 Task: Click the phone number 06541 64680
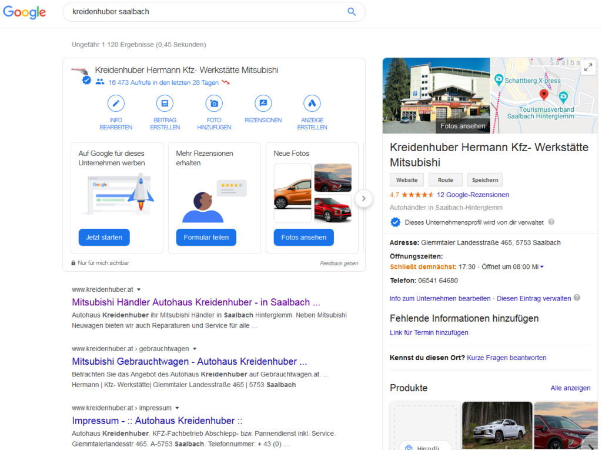click(438, 281)
